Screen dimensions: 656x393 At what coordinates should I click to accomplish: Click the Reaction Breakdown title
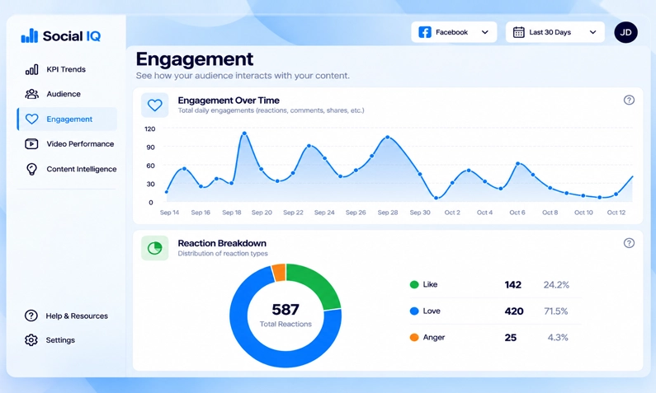[222, 243]
